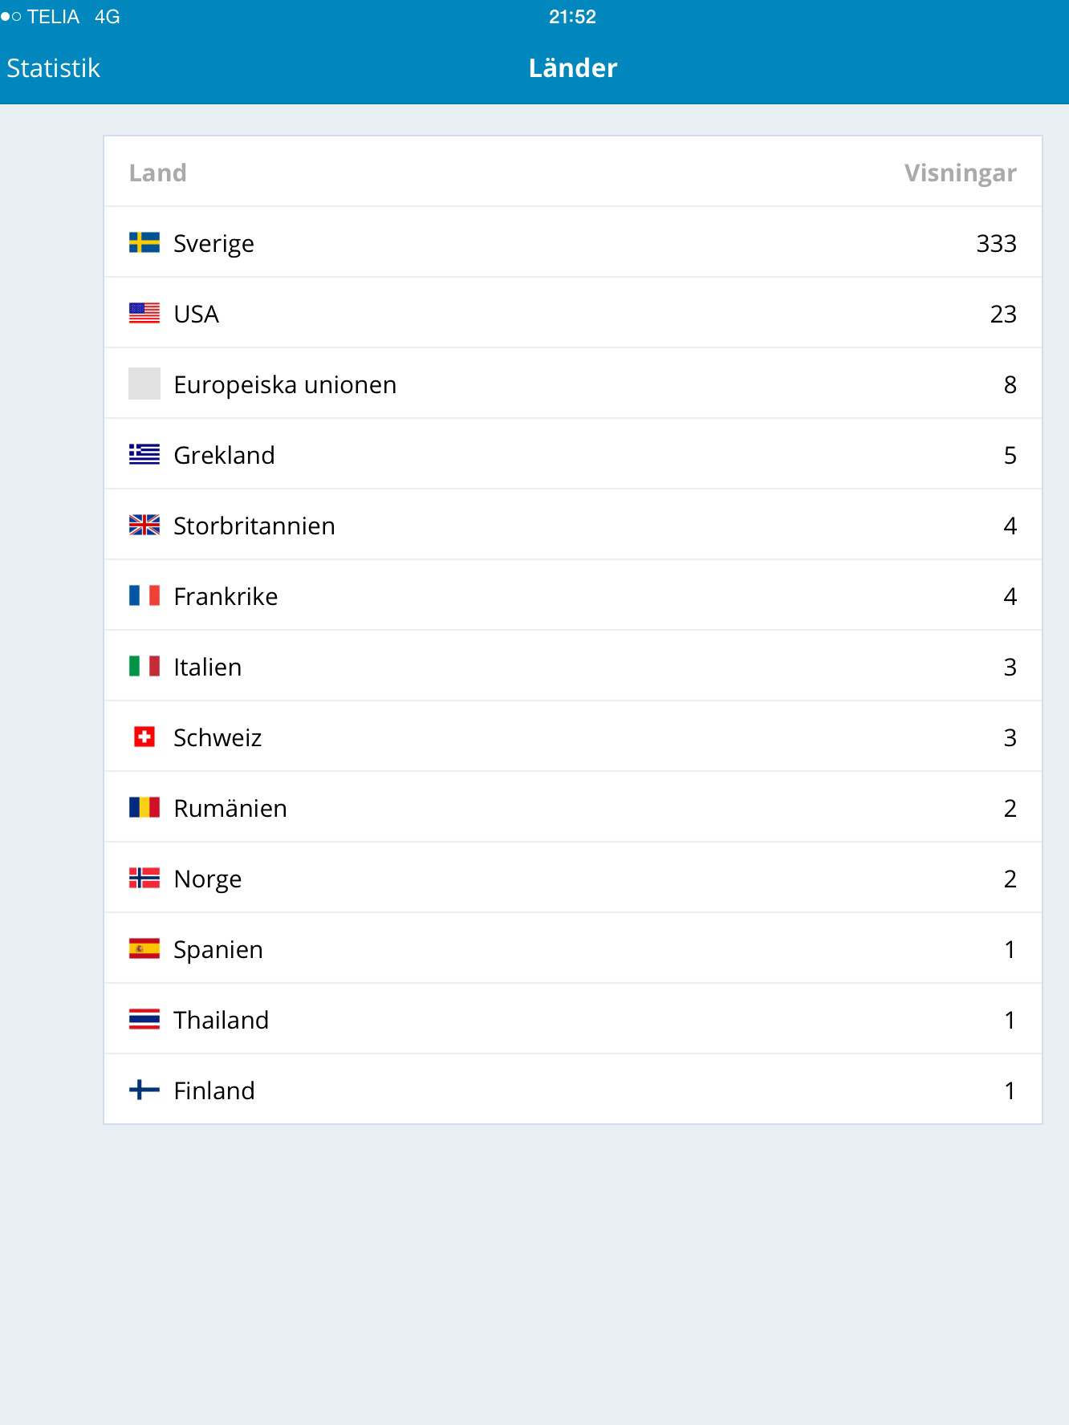Click the Thailand flag icon

tap(144, 1019)
